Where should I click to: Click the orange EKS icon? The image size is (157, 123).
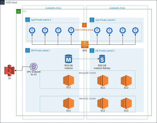click(x=84, y=44)
